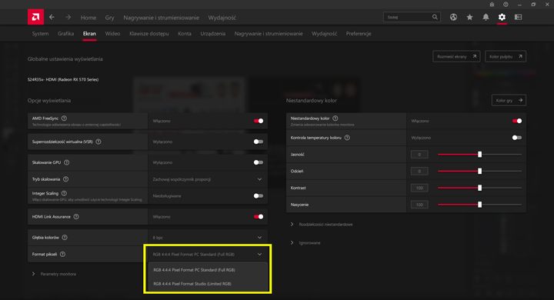The image size is (554, 300).
Task: Open the Urządzenia tab
Action: 212,34
